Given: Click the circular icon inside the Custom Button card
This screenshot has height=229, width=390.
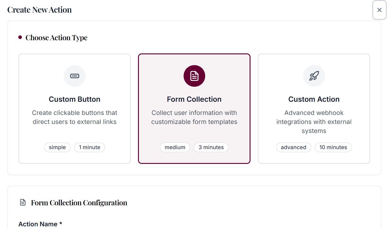Looking at the screenshot, I should [x=74, y=76].
